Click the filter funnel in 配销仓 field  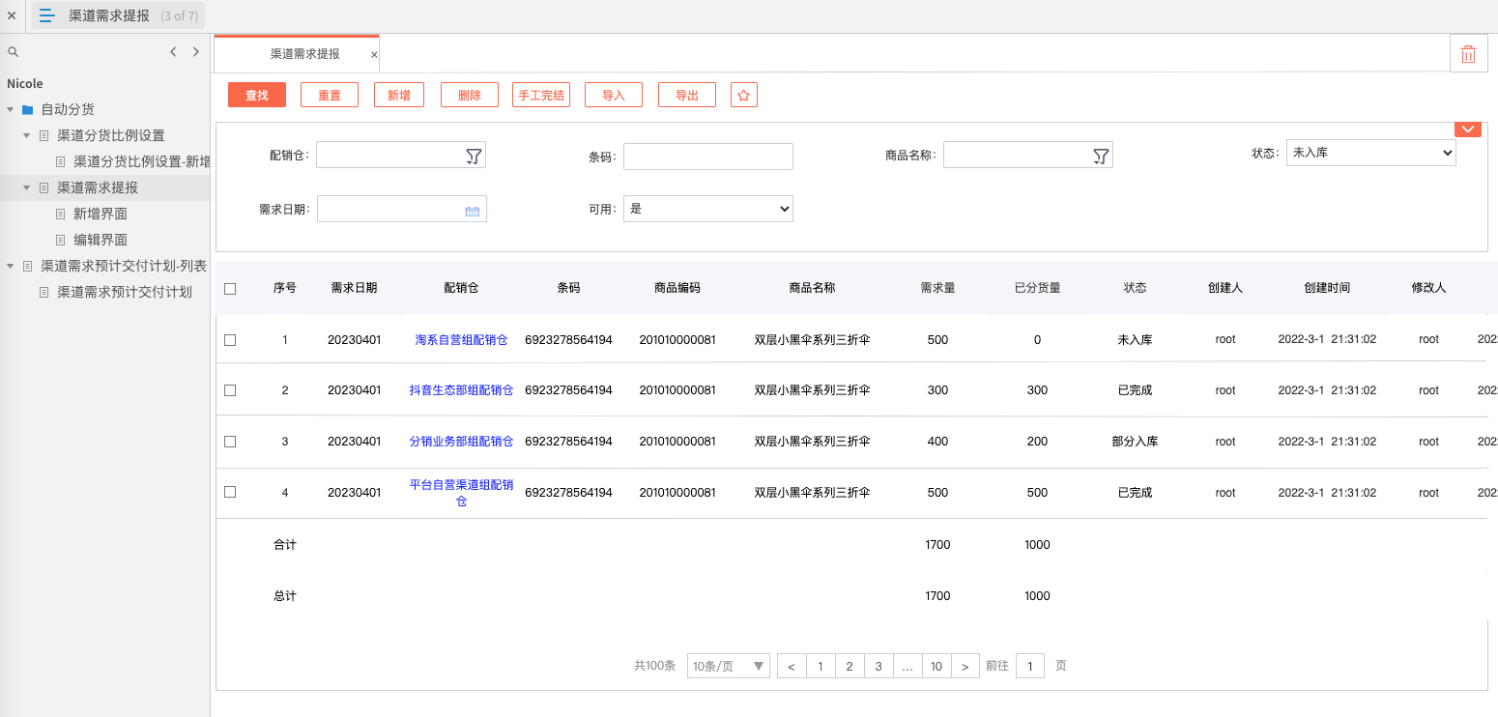(474, 156)
